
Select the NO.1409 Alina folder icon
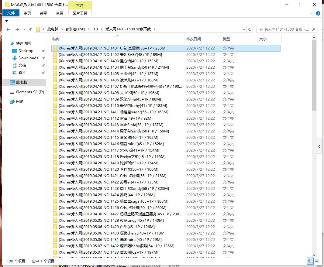tap(55, 99)
